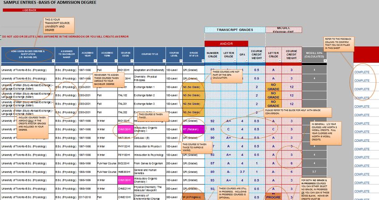Select the Calculus I (B) course title
Viewport: 379px width, 200px height.
click(150, 138)
